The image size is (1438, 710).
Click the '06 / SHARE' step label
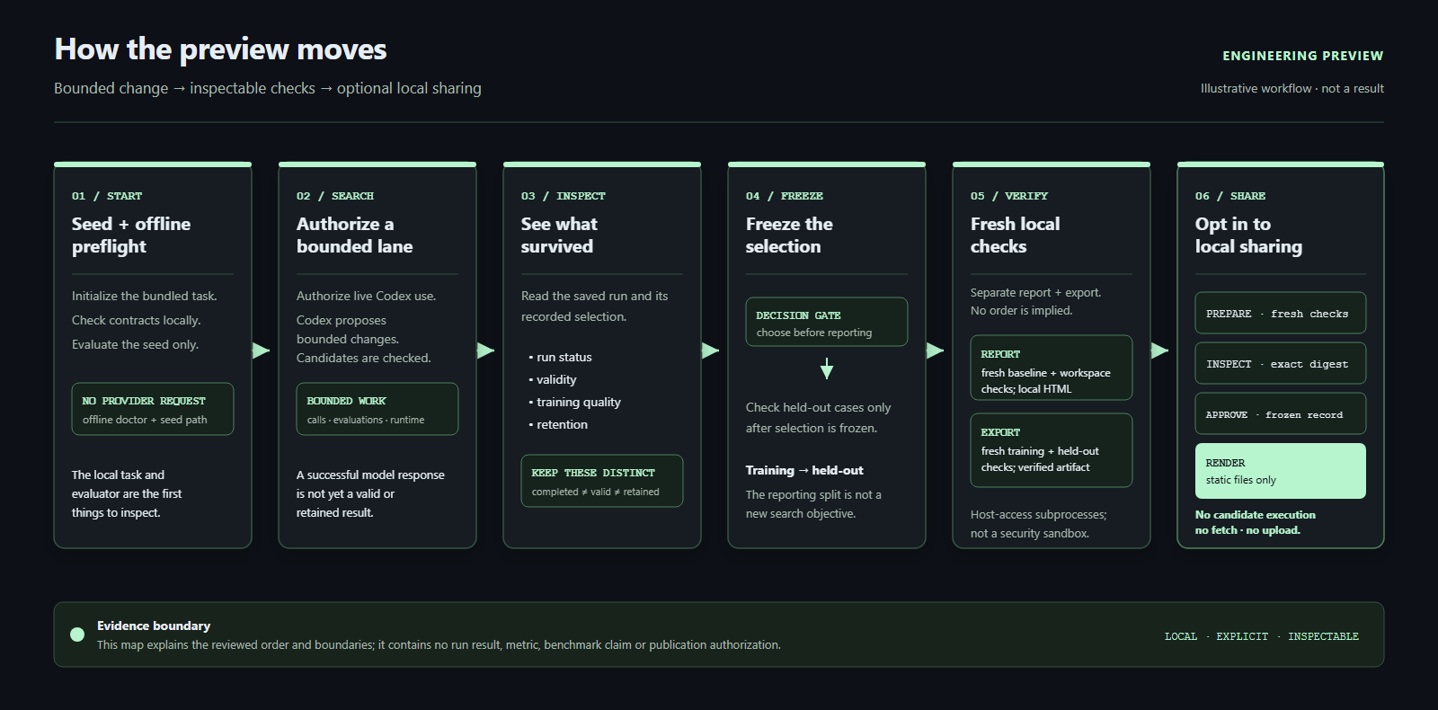tap(1230, 196)
